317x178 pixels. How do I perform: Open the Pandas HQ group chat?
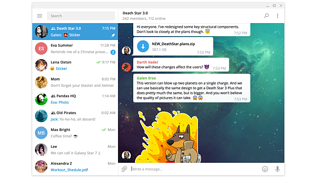(75, 99)
